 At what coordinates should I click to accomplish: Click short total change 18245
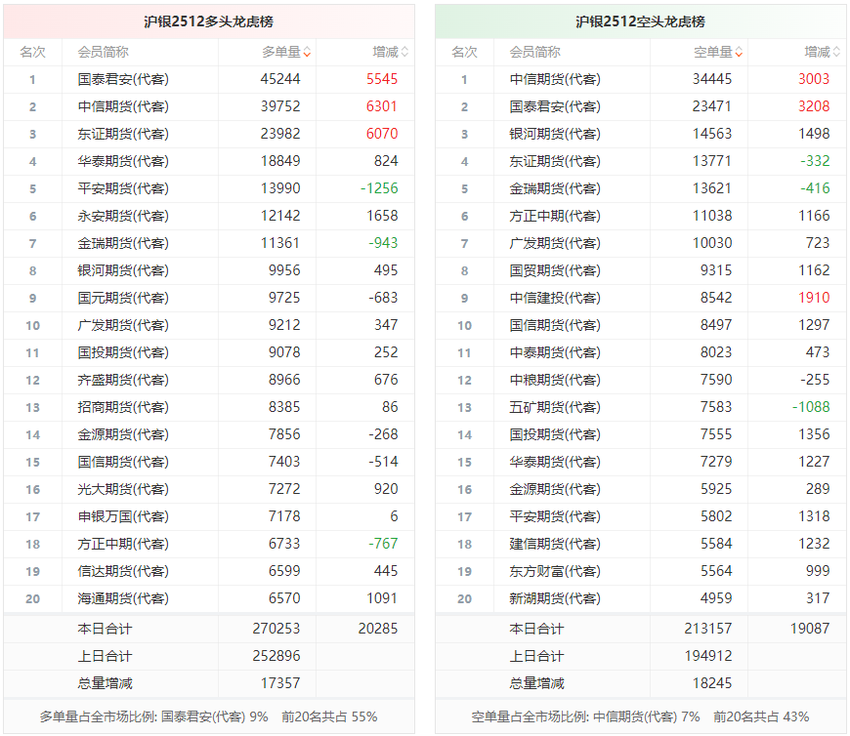tap(712, 683)
